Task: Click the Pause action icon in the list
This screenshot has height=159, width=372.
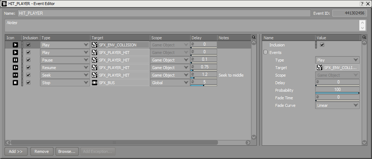Action: coord(15,60)
